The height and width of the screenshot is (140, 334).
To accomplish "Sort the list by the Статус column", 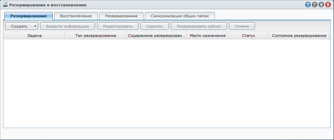I will (x=248, y=36).
